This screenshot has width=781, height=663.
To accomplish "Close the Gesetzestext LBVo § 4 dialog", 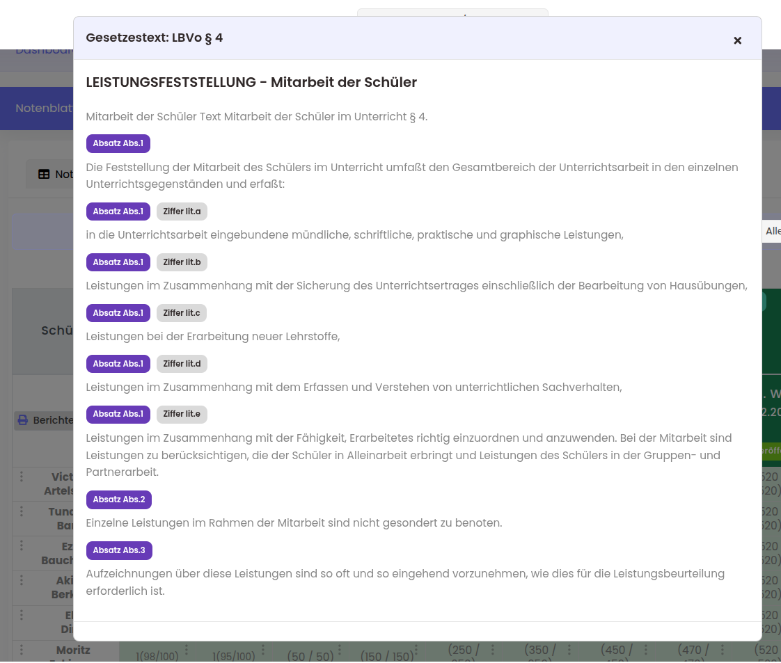I will pyautogui.click(x=737, y=40).
